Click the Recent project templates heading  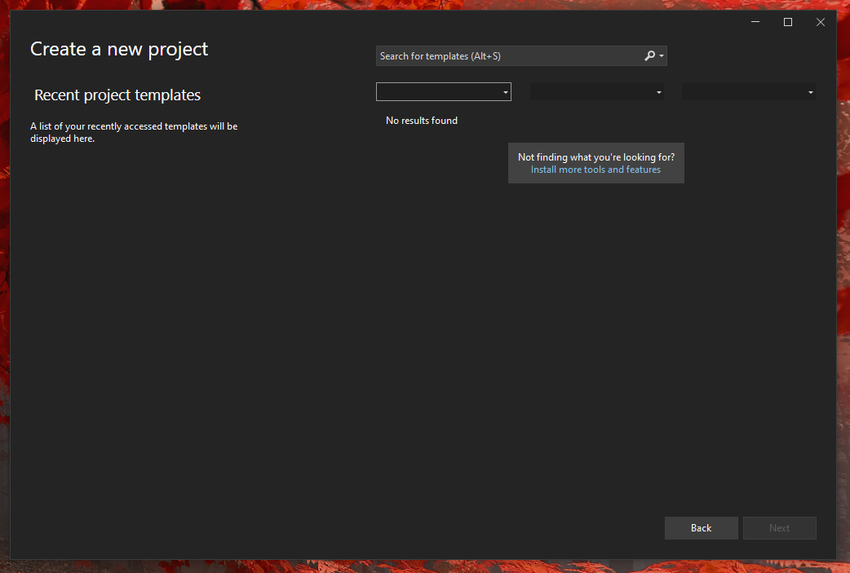point(117,95)
